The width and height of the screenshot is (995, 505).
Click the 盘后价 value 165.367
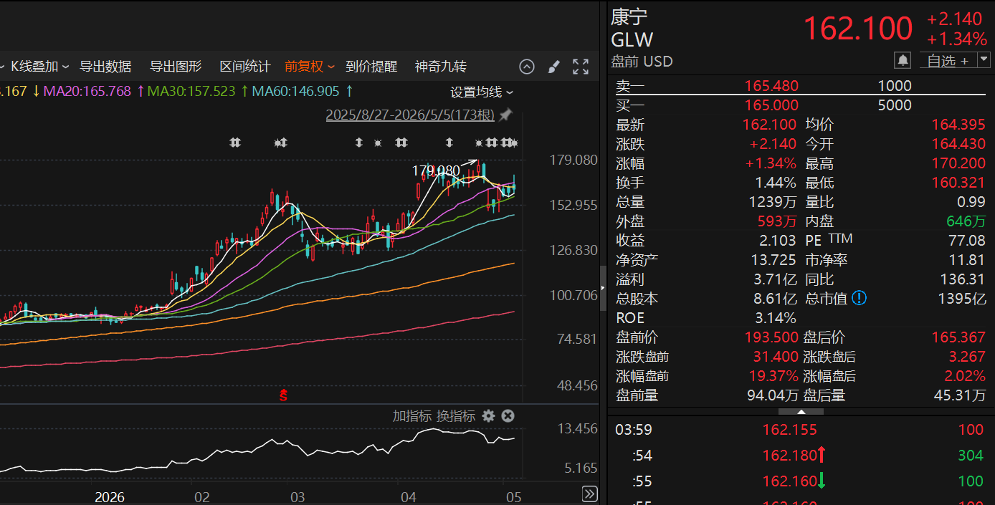tap(958, 337)
